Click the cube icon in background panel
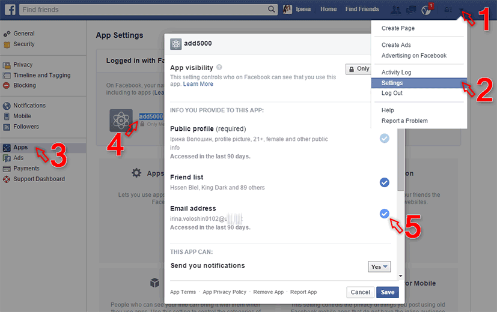497x312 pixels. [154, 283]
